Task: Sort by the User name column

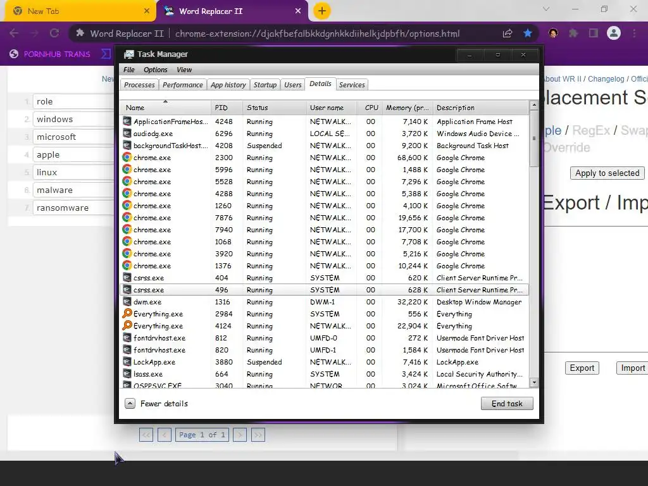Action: click(332, 108)
